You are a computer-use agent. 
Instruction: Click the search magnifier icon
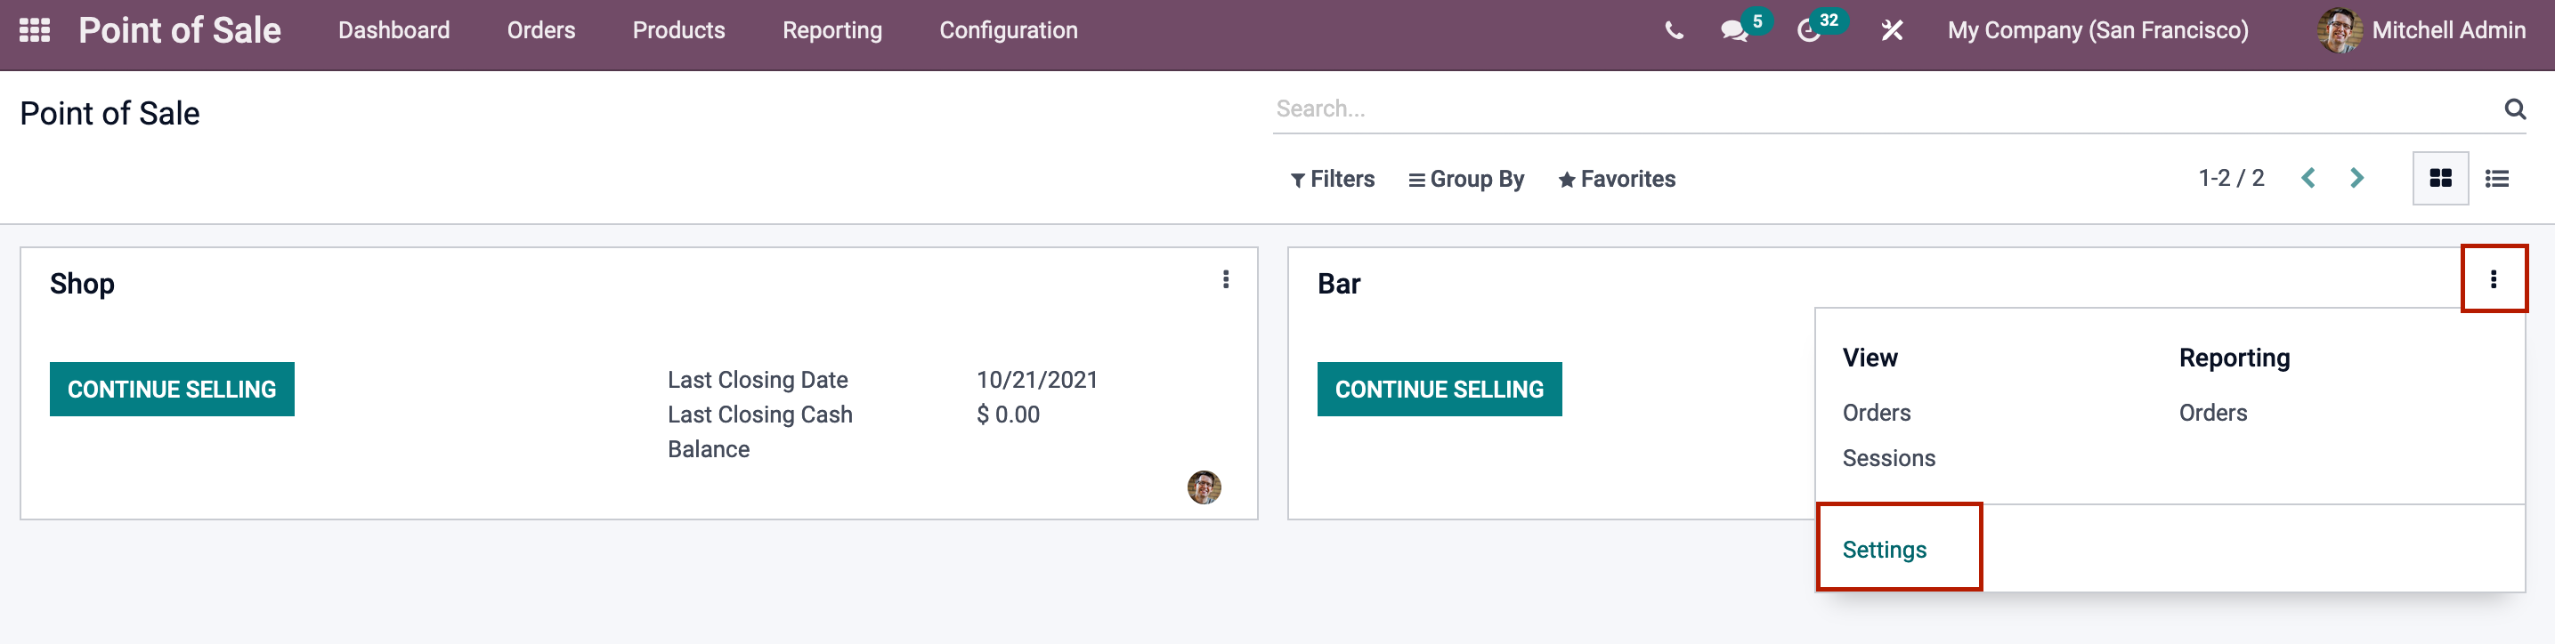[2514, 109]
